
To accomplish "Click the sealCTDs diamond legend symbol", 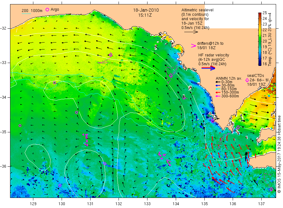I will 247,80.
